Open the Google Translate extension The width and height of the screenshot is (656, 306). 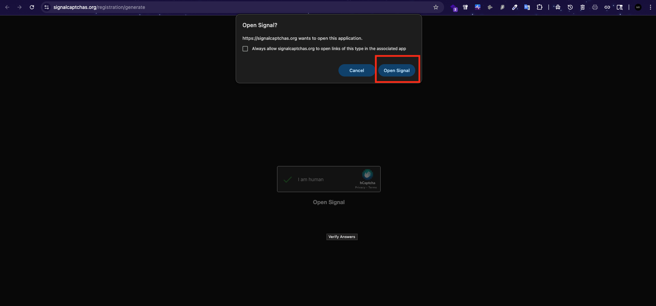click(527, 7)
